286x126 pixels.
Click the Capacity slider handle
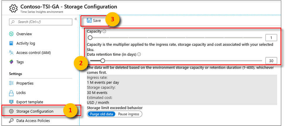pyautogui.click(x=90, y=37)
